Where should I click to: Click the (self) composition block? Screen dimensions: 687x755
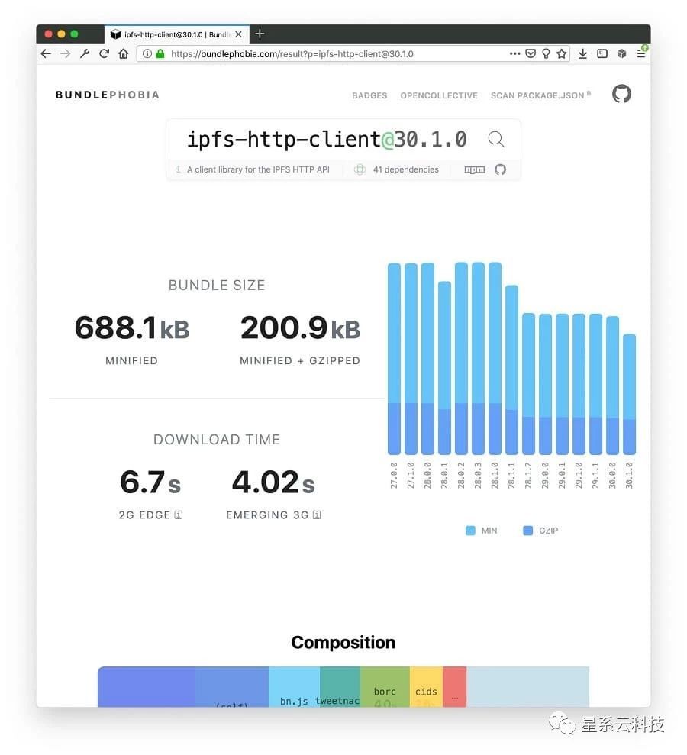232,686
